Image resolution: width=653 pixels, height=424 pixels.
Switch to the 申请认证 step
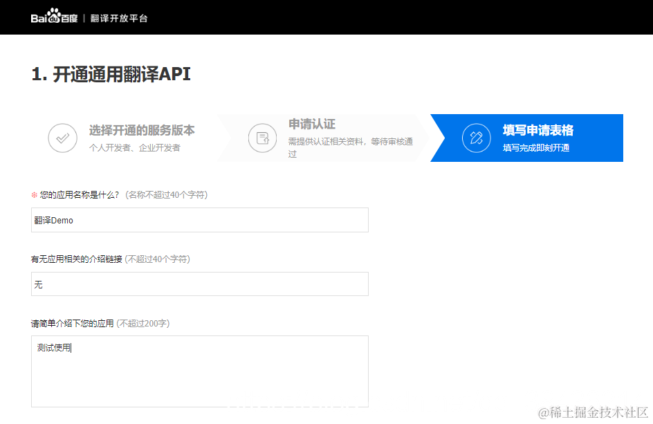pyautogui.click(x=311, y=125)
